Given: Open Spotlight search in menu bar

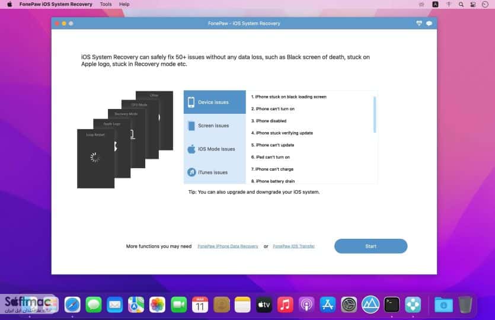Looking at the screenshot, I should click(461, 4).
